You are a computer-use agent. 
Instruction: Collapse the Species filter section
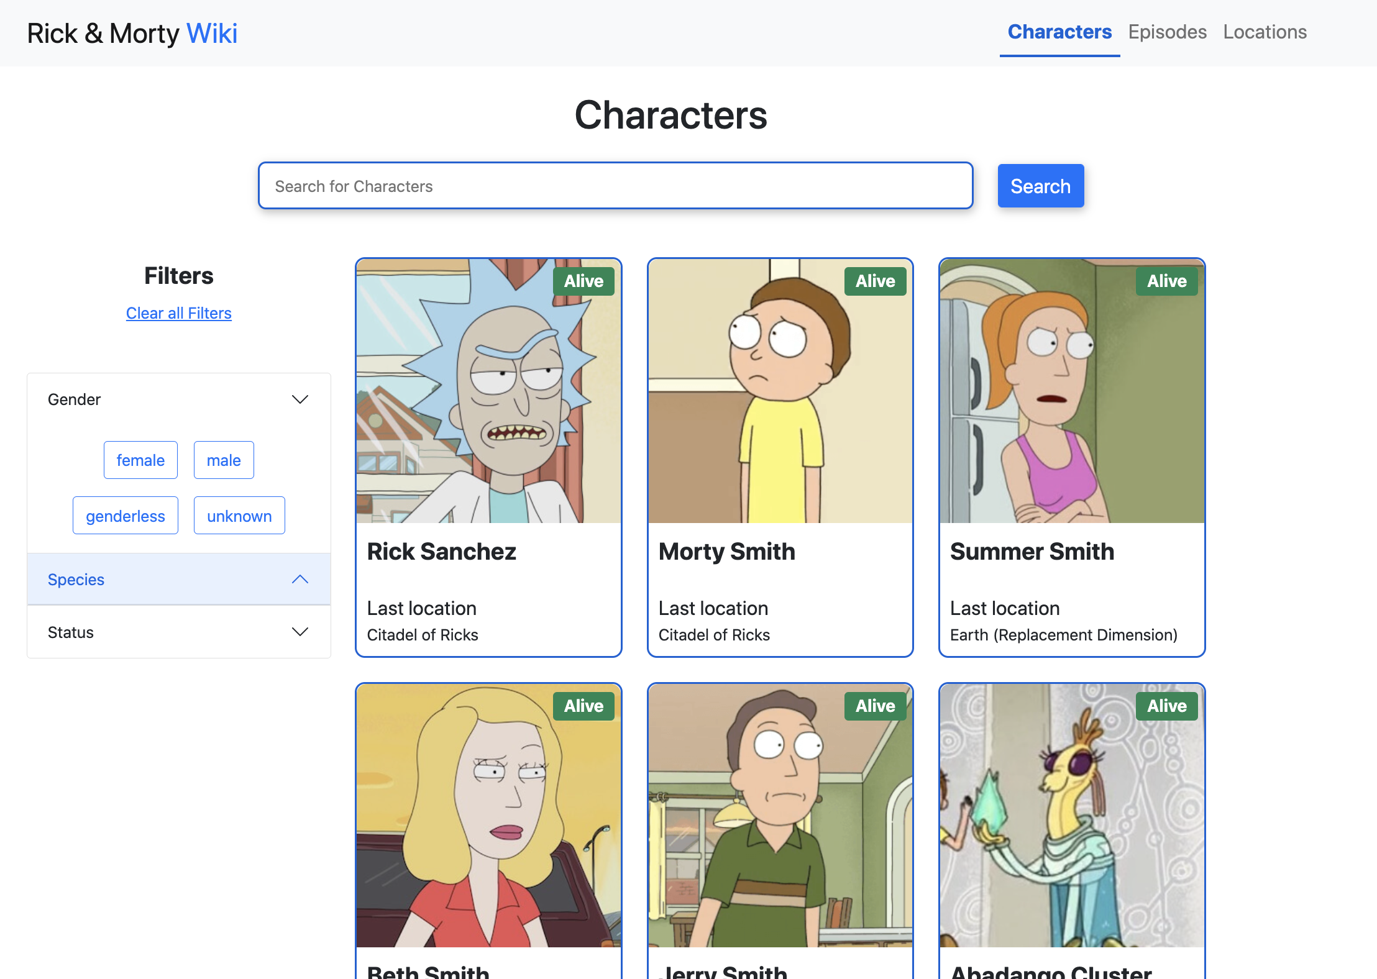pos(178,579)
